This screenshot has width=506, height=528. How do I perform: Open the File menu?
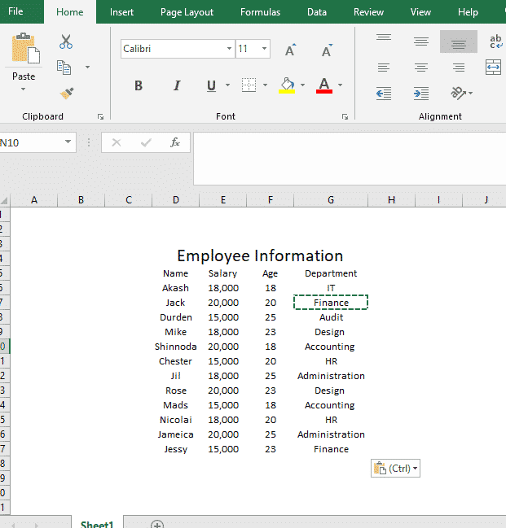click(x=15, y=12)
